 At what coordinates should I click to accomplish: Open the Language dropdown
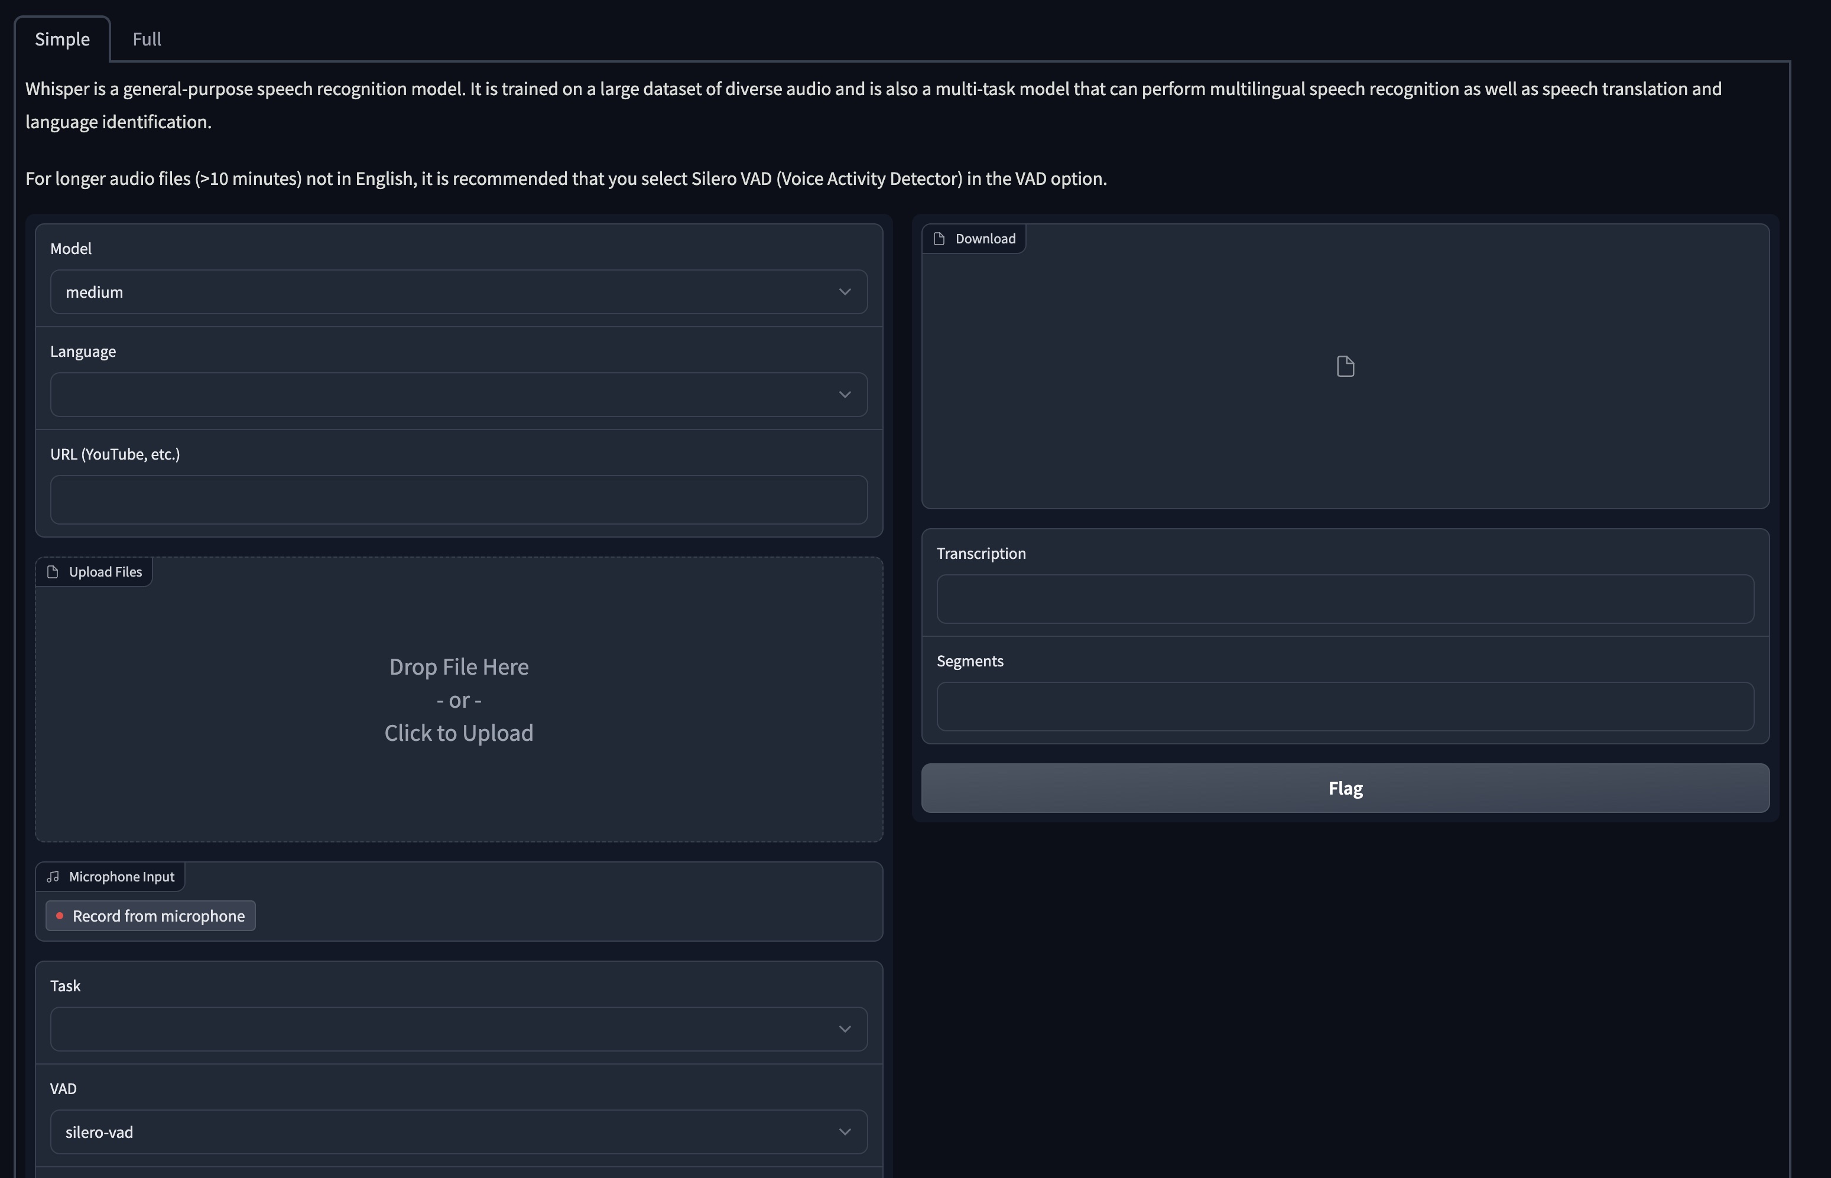(x=458, y=395)
